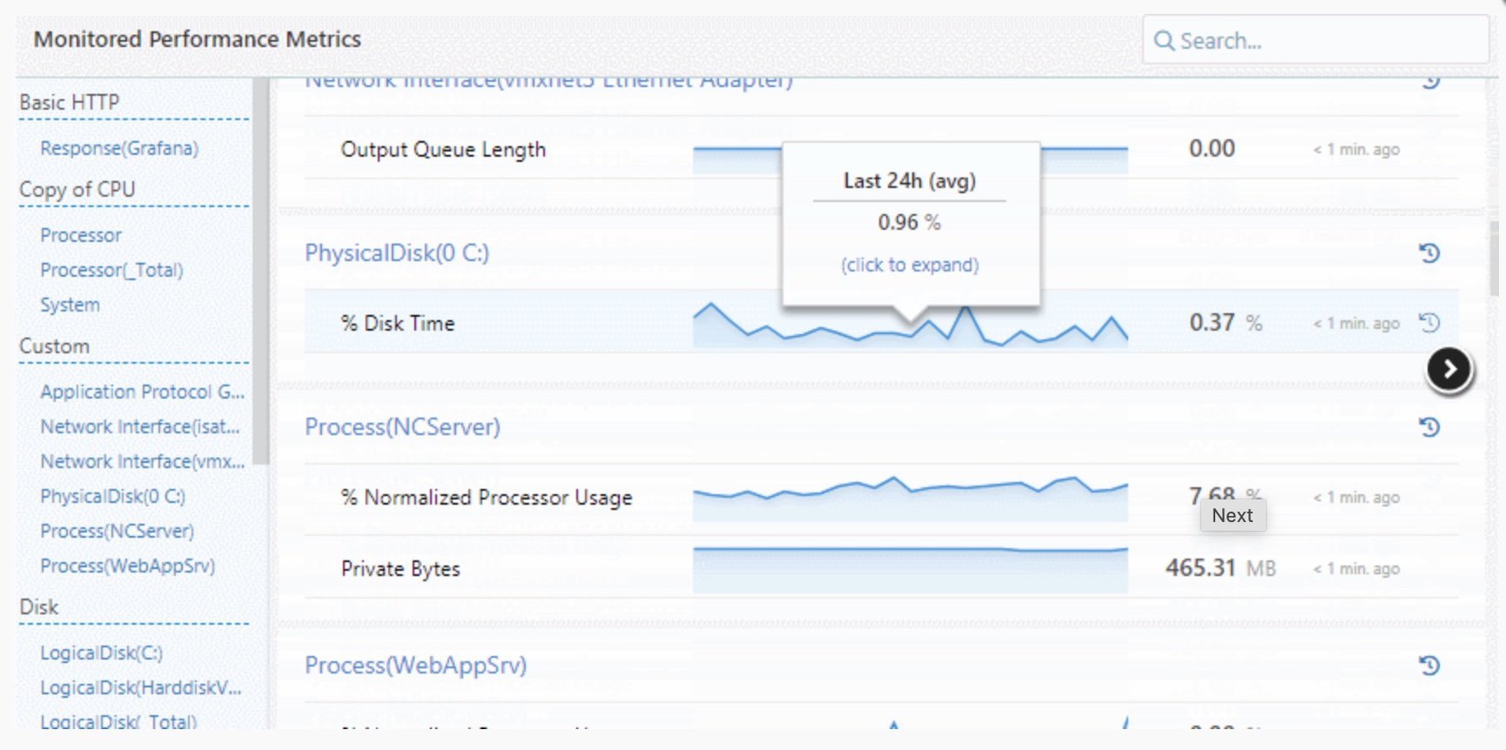Click the black Next arrow button

coord(1449,370)
